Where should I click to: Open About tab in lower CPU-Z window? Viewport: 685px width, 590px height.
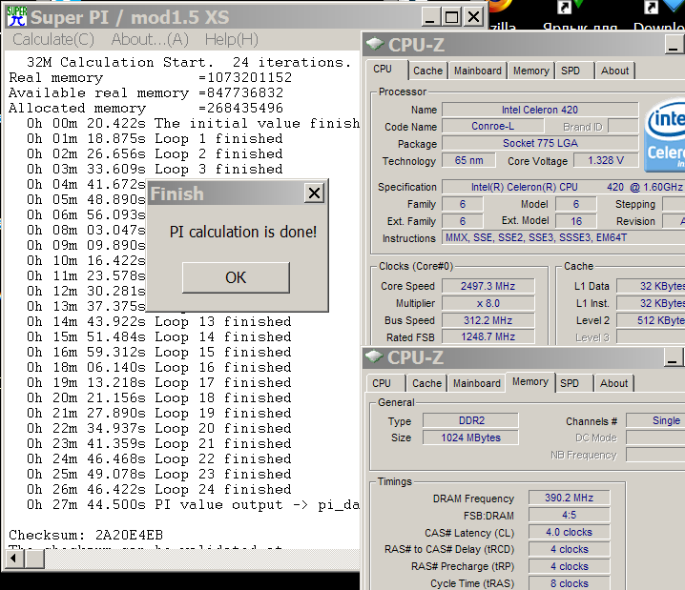click(x=613, y=383)
